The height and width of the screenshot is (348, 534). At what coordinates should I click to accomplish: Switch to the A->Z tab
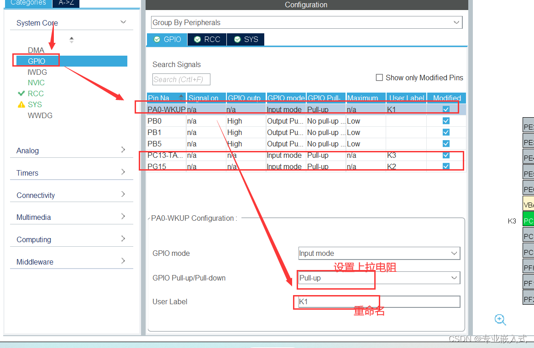coord(66,3)
